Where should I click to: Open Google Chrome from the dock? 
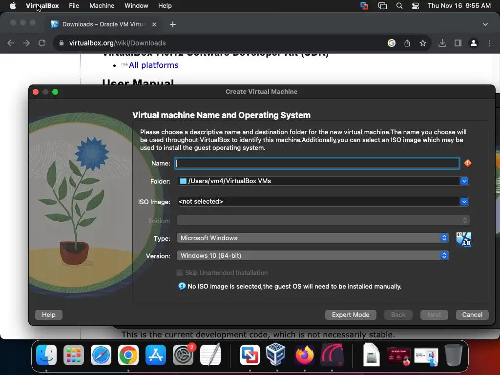[128, 355]
